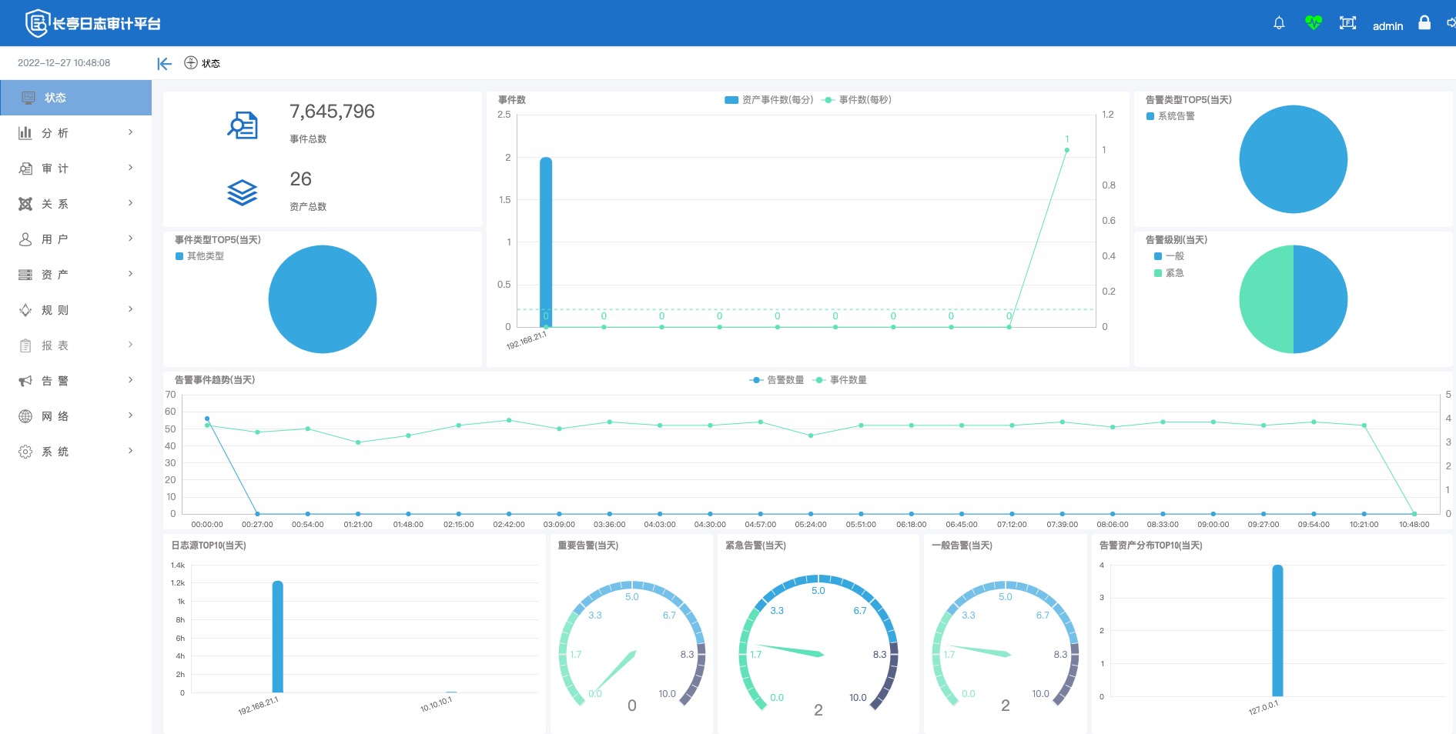Click the 紧急告警 gauge dial
This screenshot has height=734, width=1456.
(x=818, y=644)
